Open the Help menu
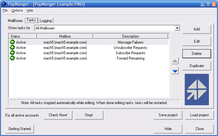The image size is (218, 136). tap(30, 10)
